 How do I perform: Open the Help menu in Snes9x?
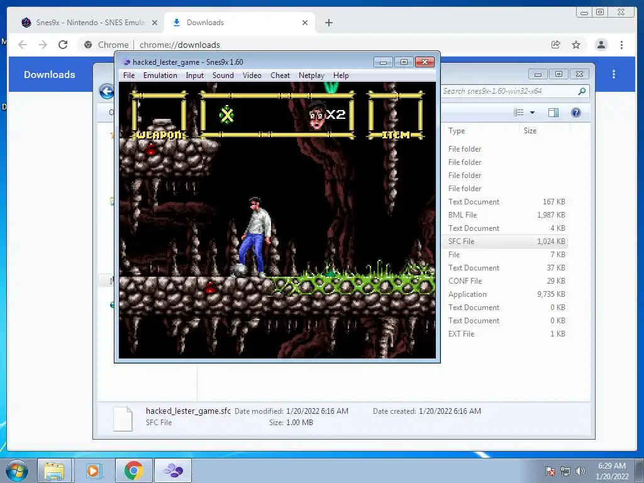(341, 75)
